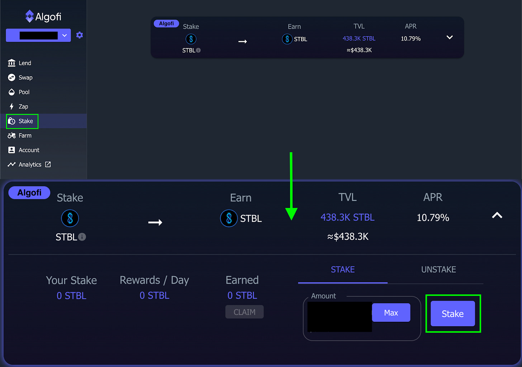Click the Max amount button
This screenshot has height=367, width=522.
pyautogui.click(x=391, y=313)
